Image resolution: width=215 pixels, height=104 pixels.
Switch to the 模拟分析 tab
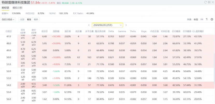click(17, 8)
